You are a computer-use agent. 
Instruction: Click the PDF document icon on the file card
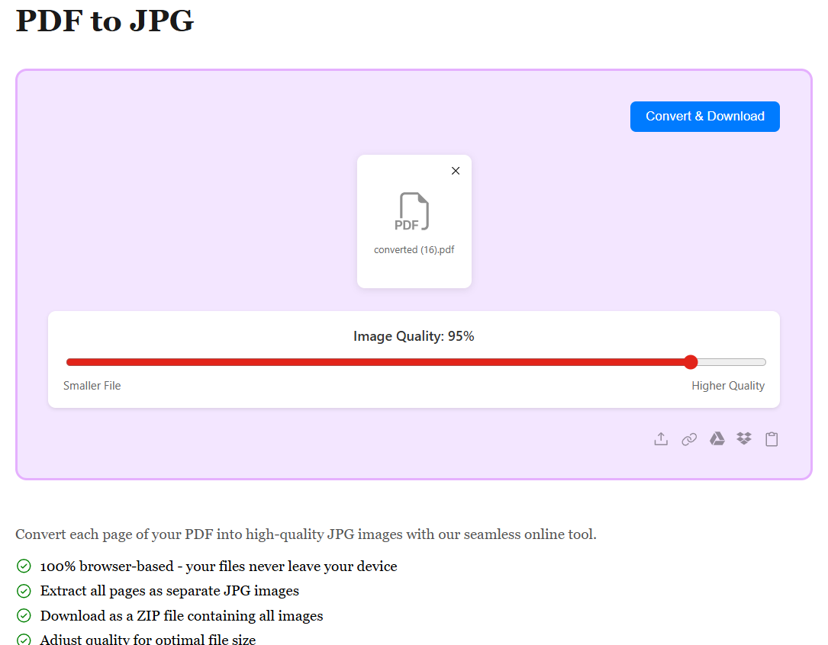pyautogui.click(x=412, y=211)
